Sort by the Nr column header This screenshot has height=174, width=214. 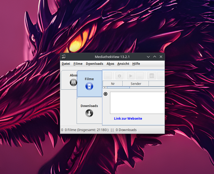[x=113, y=84]
